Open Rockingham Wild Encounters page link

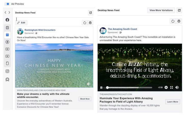click(40, 30)
